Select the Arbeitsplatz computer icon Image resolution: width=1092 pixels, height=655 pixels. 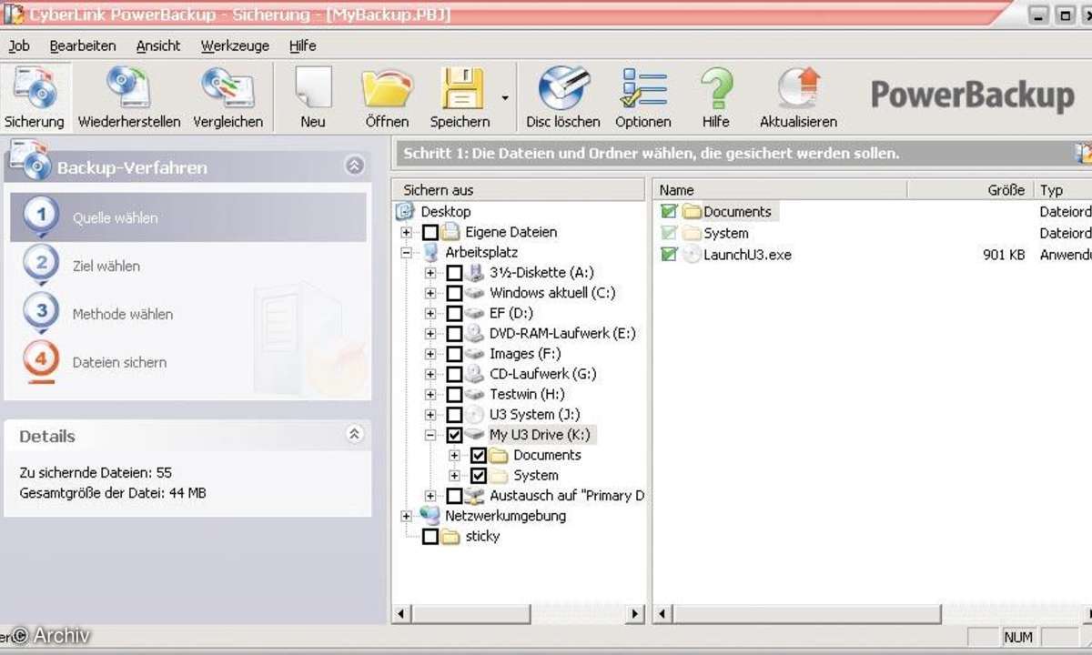pos(430,253)
